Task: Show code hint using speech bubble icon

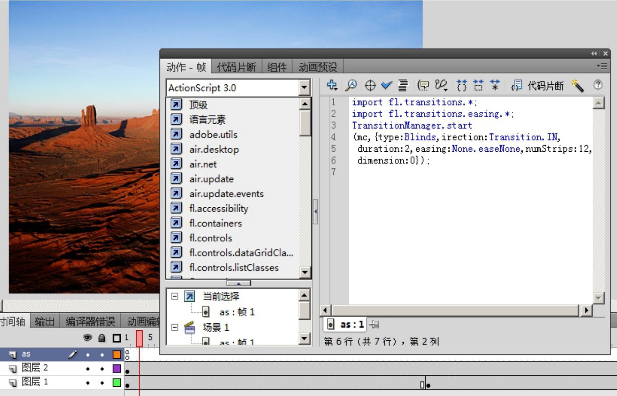Action: coord(423,85)
